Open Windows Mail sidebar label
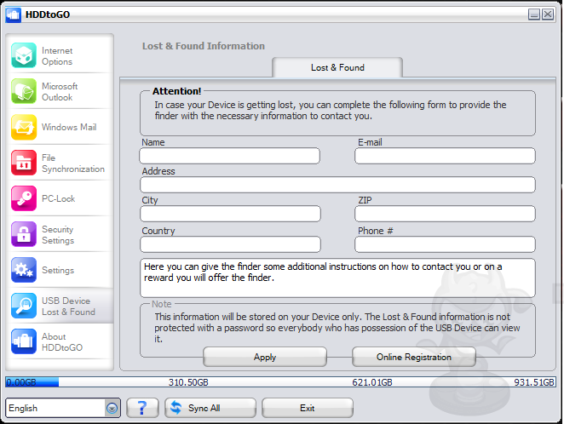Viewport: 564px width, 424px height. [69, 127]
